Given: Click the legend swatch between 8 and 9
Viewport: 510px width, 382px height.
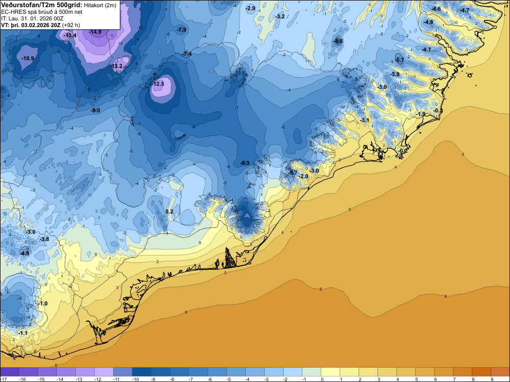Looking at the screenshot, I should point(481,372).
